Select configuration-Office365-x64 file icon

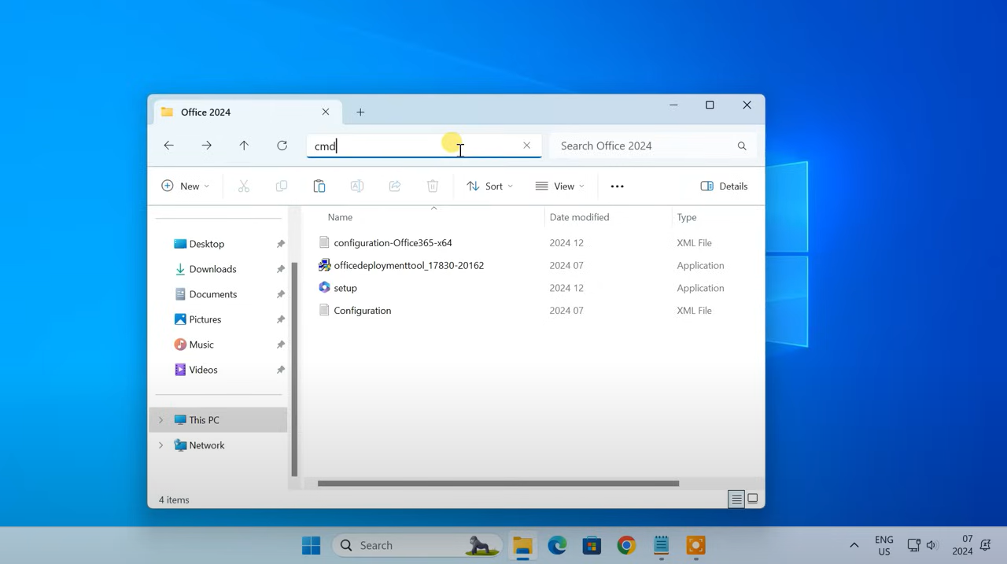coord(324,242)
